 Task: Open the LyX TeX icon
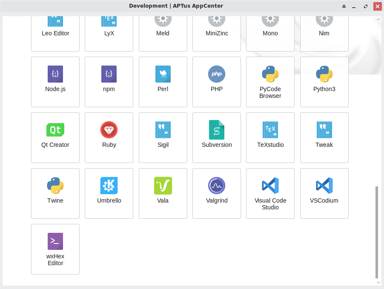(x=109, y=21)
